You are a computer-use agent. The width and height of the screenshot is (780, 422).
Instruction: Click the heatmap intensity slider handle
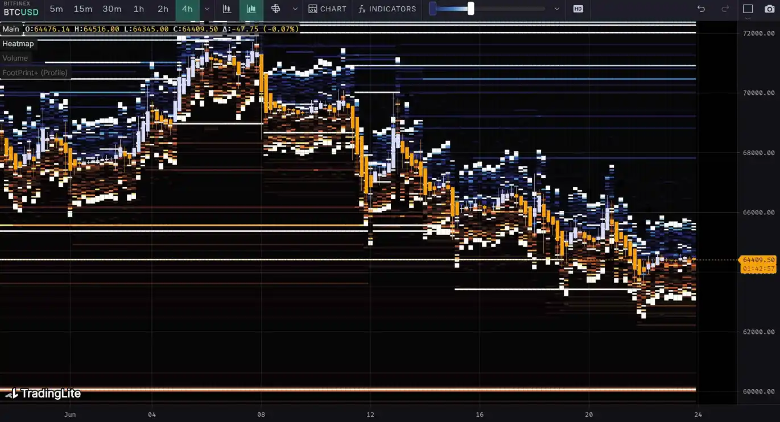(471, 9)
